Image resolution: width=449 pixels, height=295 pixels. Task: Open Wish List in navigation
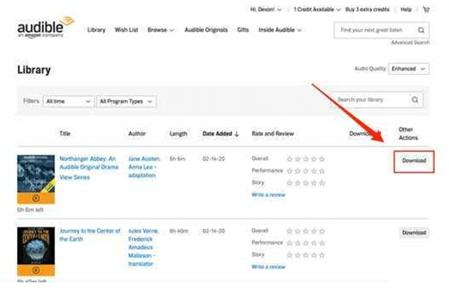point(126,29)
